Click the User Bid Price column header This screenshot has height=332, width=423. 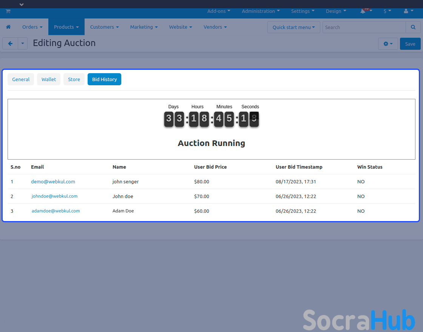pyautogui.click(x=210, y=167)
